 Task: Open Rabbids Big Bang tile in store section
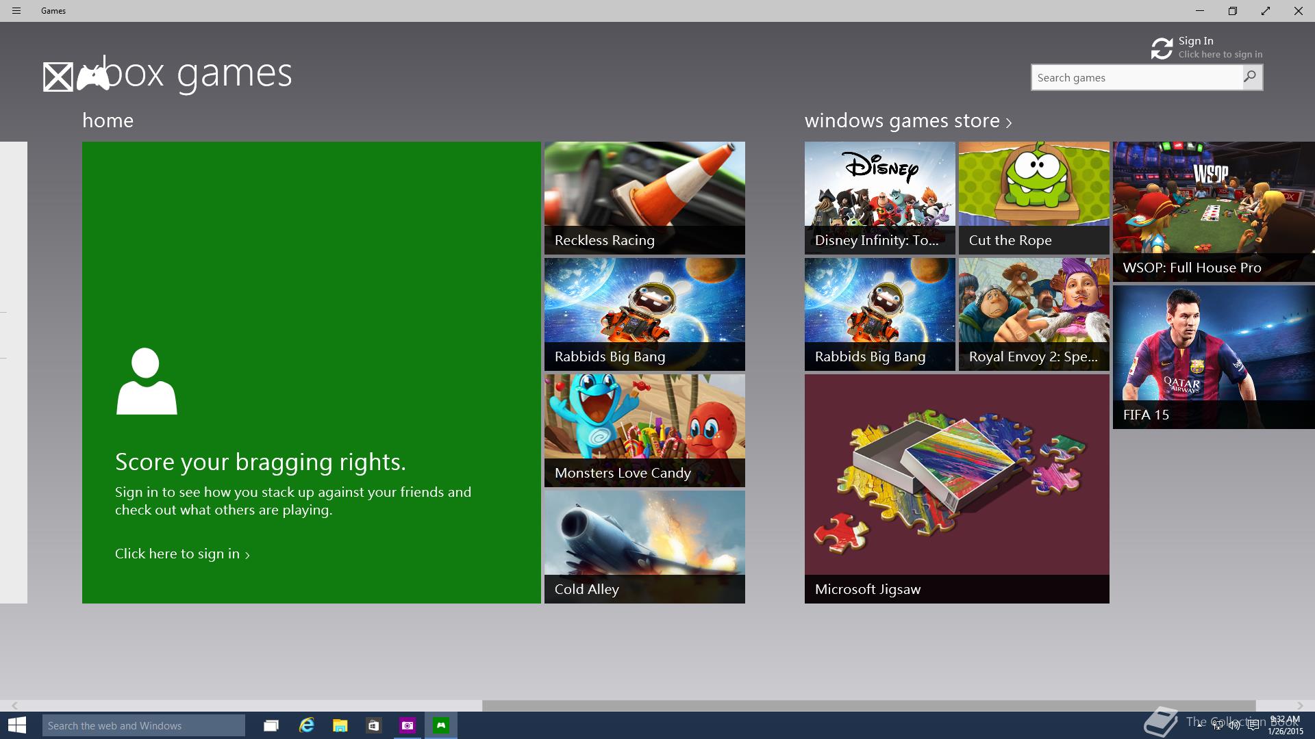tap(879, 314)
